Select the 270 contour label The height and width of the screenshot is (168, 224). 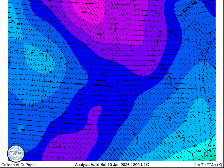click(99, 34)
